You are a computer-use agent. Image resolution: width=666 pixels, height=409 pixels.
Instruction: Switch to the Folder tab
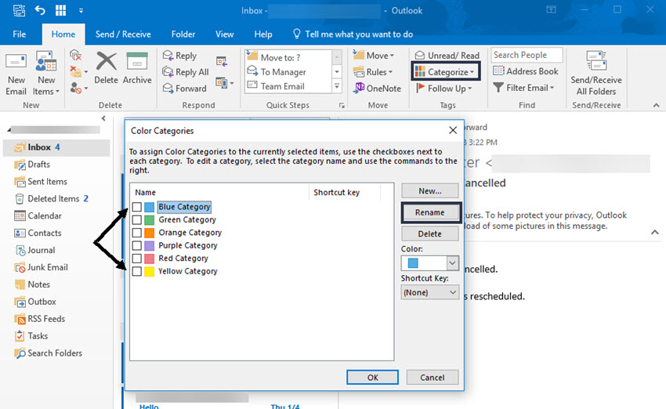pyautogui.click(x=183, y=34)
